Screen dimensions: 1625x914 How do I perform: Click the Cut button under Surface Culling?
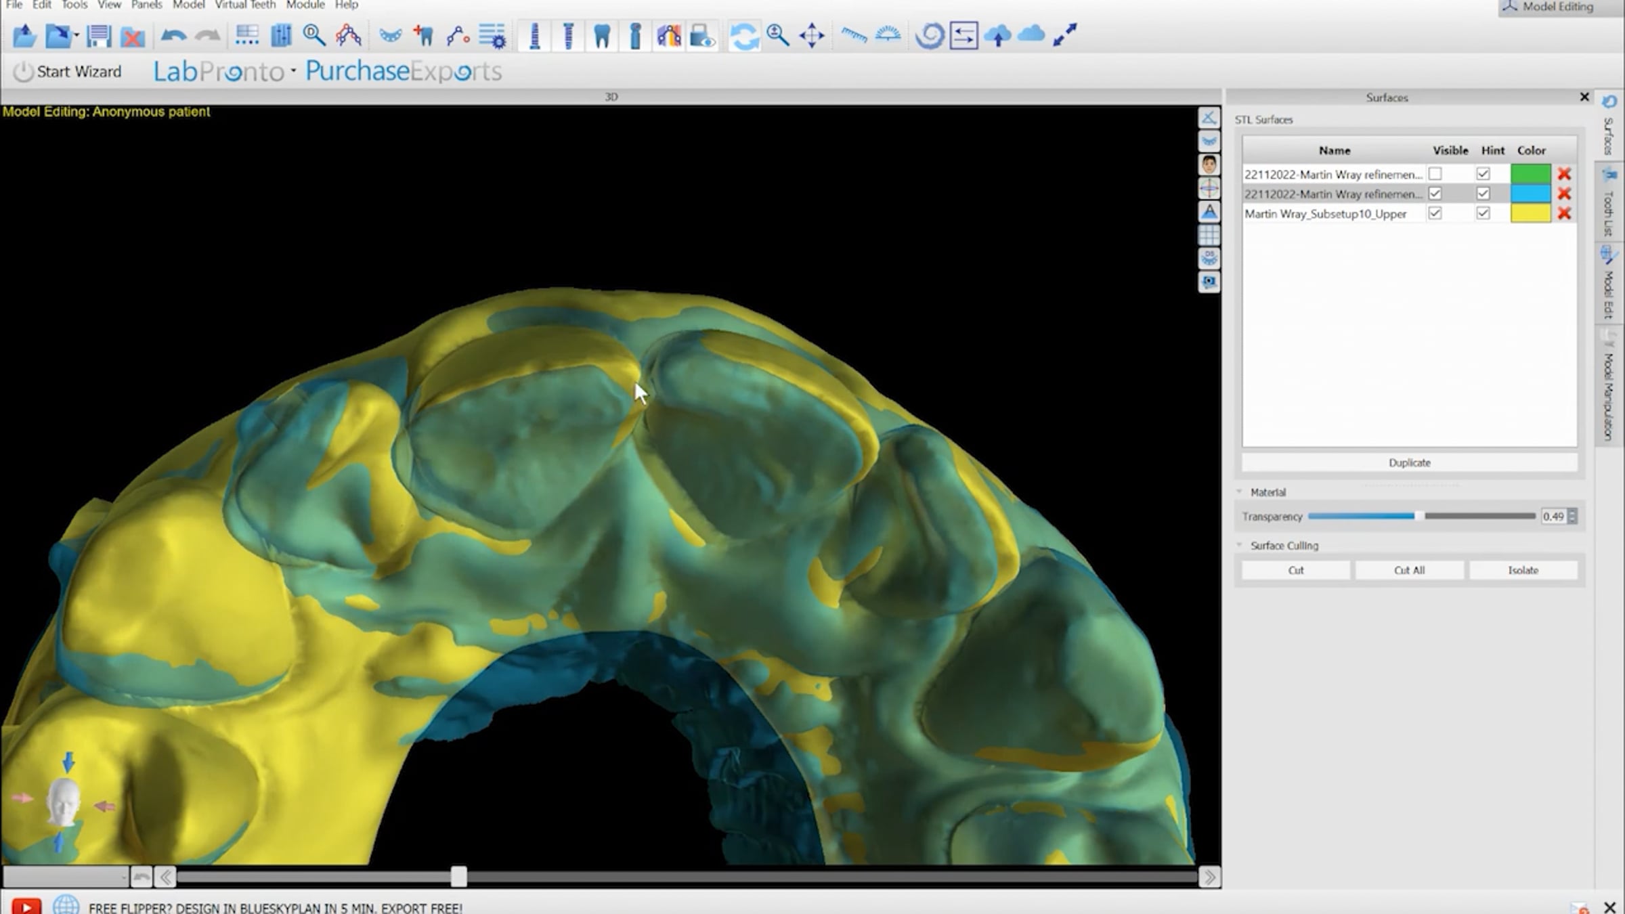click(1296, 571)
